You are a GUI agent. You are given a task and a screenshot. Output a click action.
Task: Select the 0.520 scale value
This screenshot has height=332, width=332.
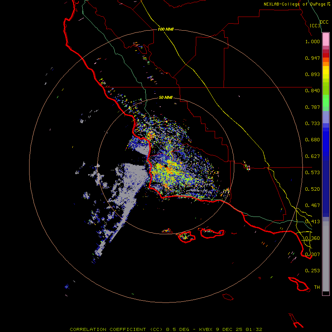point(312,189)
